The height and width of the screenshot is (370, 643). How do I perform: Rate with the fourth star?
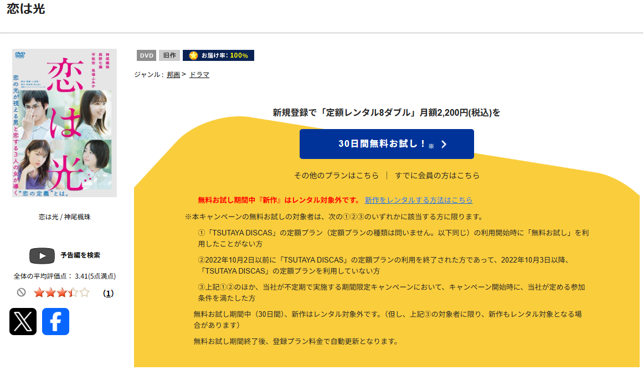pos(73,292)
